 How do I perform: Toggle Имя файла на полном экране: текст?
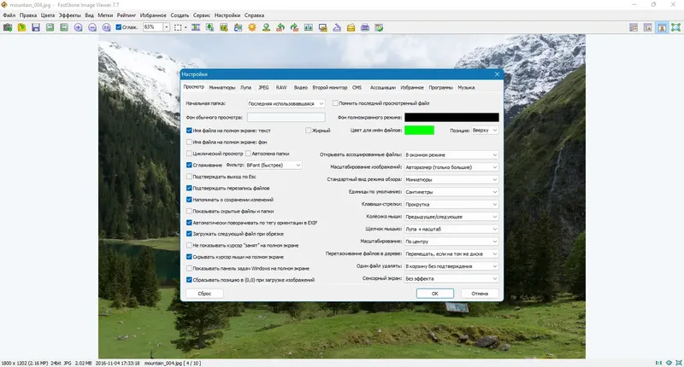[x=189, y=131]
